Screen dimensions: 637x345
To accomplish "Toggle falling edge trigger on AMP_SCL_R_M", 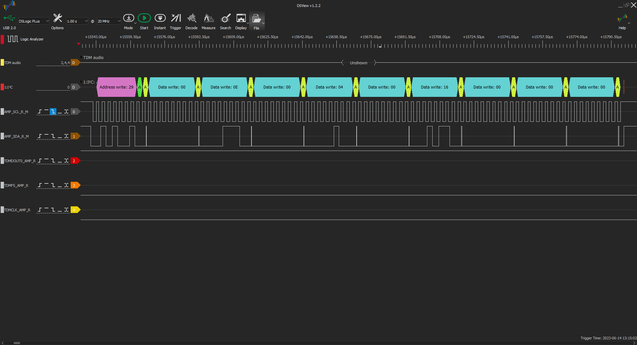I will 53,111.
